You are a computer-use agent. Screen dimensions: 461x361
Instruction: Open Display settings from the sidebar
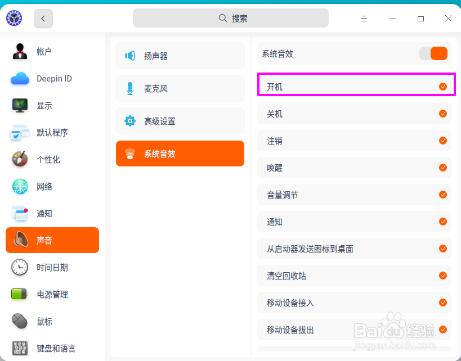point(19,105)
